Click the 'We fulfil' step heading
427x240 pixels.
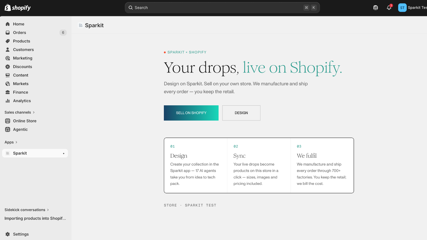point(307,156)
